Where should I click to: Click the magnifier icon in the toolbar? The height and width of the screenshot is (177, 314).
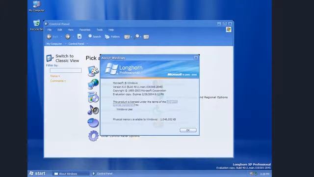click(137, 36)
